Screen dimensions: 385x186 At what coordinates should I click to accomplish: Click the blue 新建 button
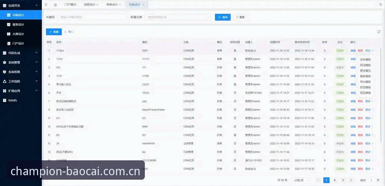tap(54, 32)
